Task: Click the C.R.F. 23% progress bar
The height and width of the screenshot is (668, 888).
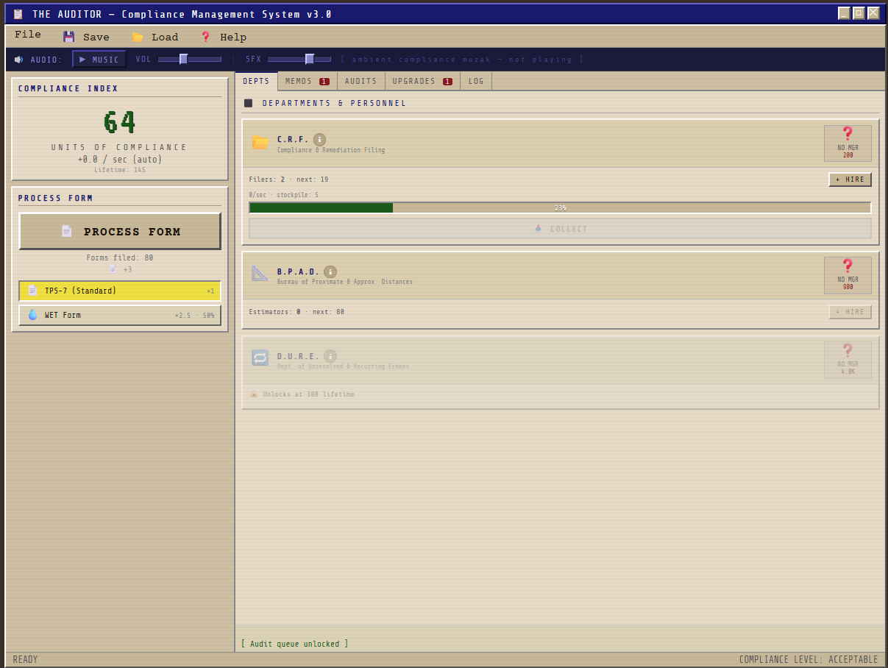Action: coord(560,208)
